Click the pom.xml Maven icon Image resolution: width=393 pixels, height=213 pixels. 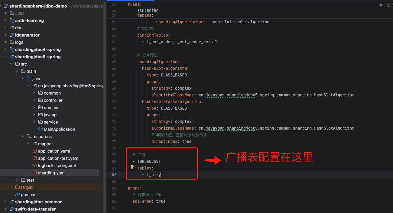18,195
